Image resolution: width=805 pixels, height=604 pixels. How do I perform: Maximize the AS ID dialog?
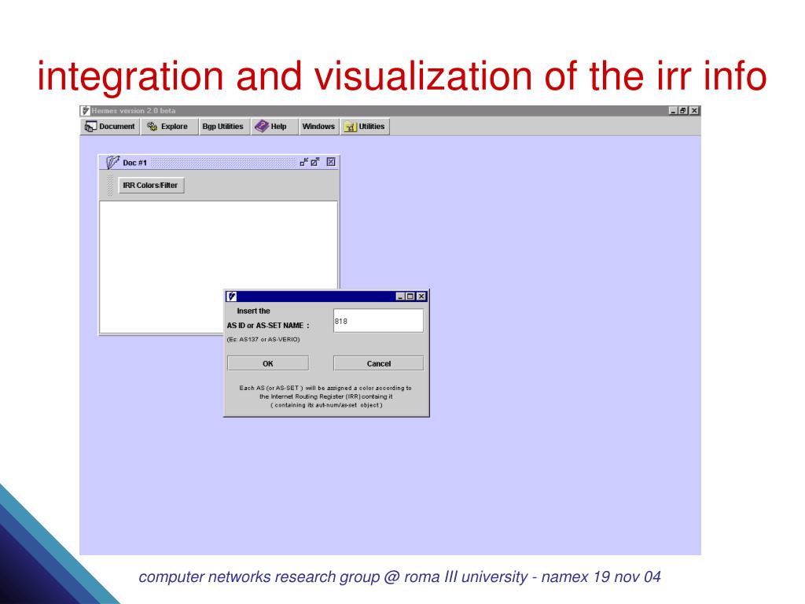pyautogui.click(x=410, y=296)
